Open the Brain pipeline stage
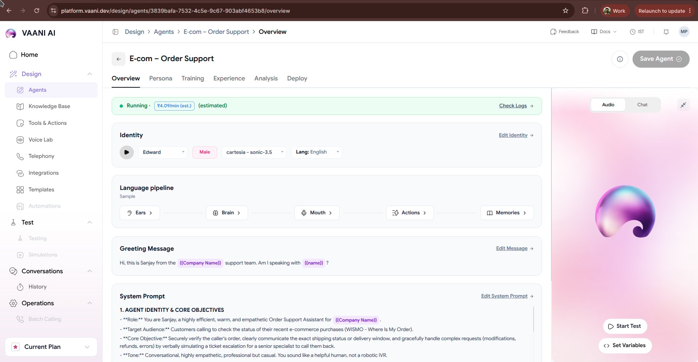Viewport: 698px width, 362px height. (227, 213)
